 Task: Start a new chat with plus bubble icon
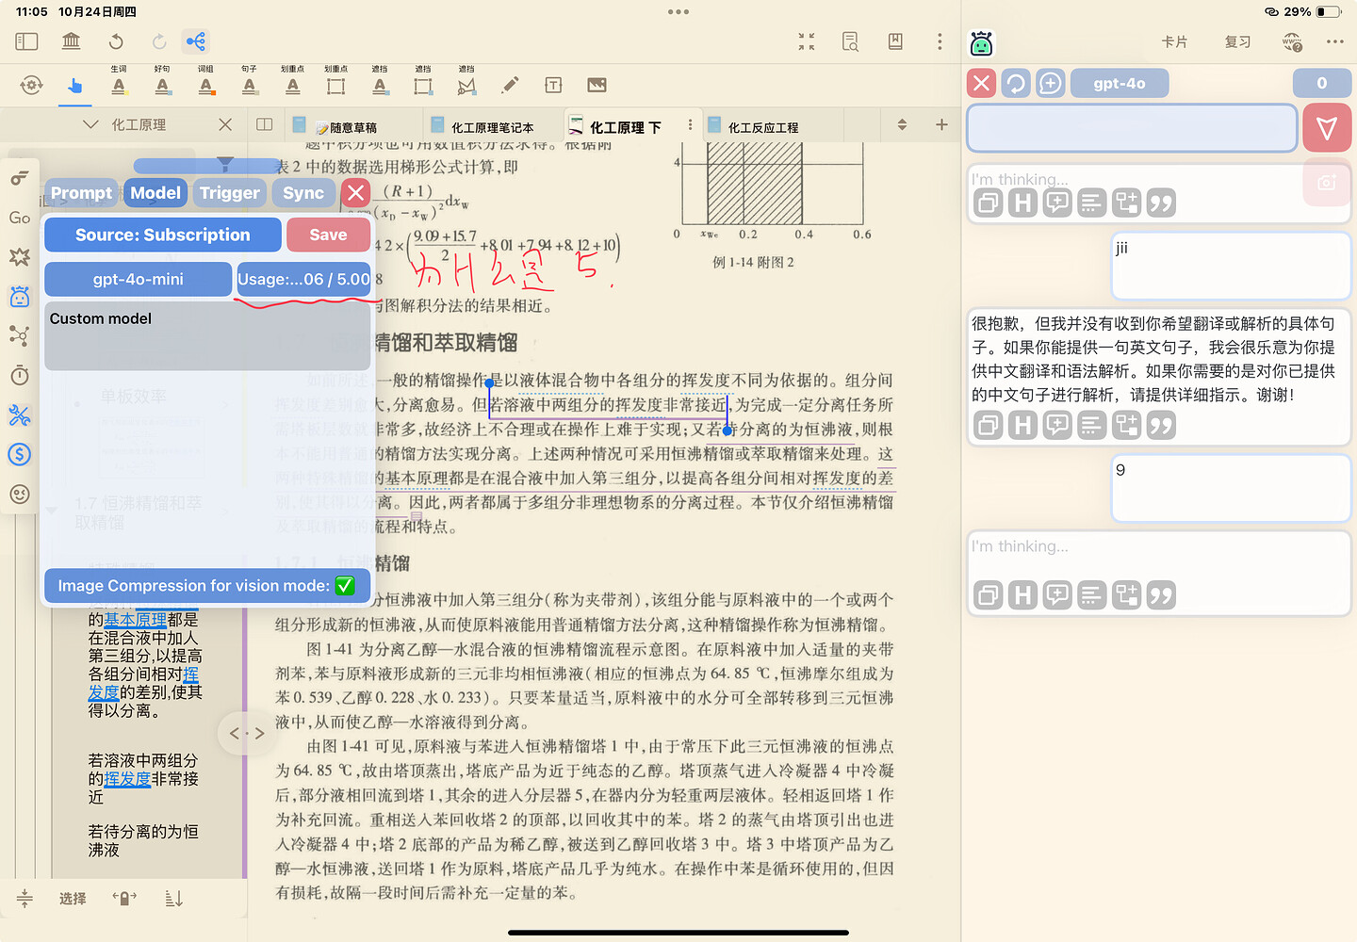click(1050, 83)
